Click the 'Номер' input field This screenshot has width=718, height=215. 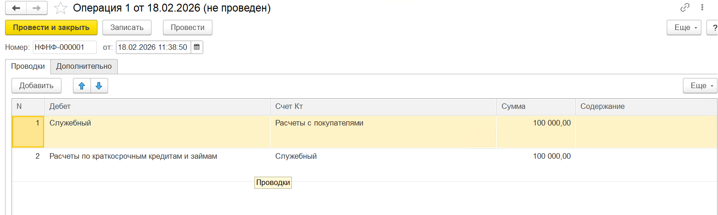tap(65, 48)
